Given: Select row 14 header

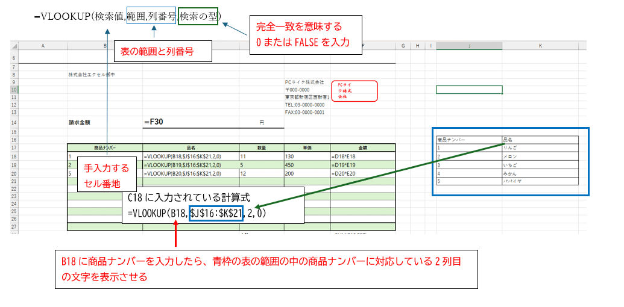Looking at the screenshot, I should tap(14, 122).
